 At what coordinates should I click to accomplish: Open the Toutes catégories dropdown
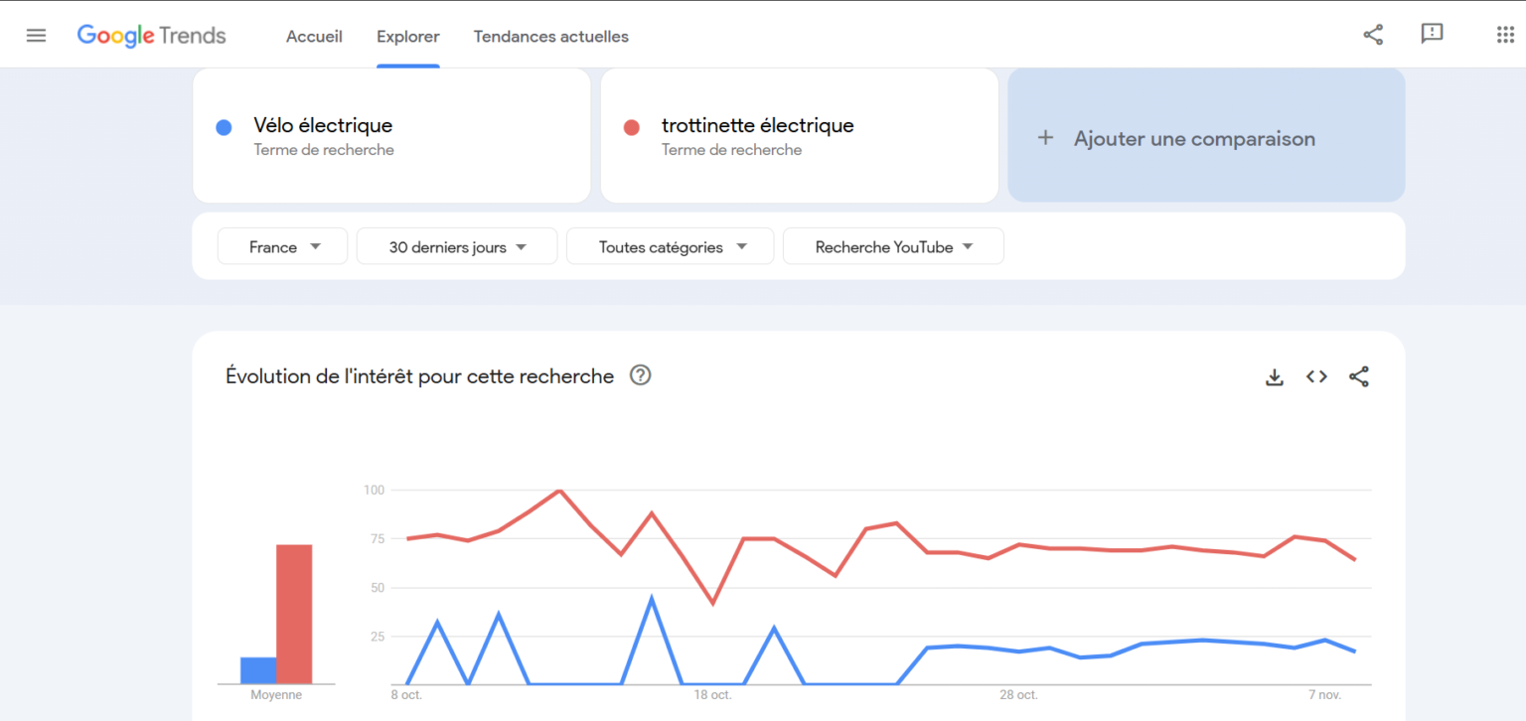coord(670,245)
